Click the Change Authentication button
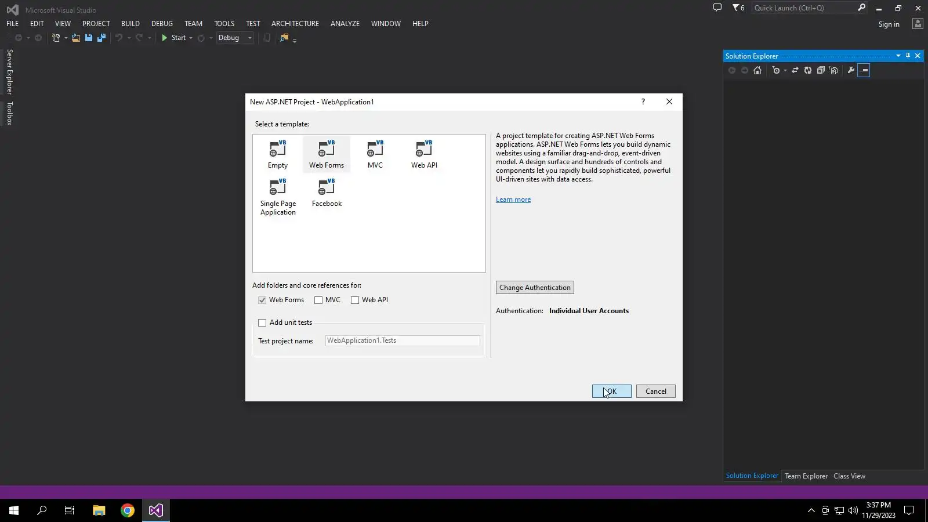 (x=535, y=288)
